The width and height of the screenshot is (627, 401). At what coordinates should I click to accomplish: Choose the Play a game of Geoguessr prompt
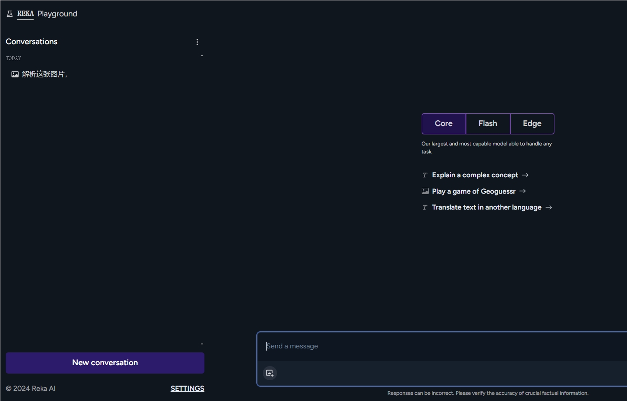coord(474,191)
